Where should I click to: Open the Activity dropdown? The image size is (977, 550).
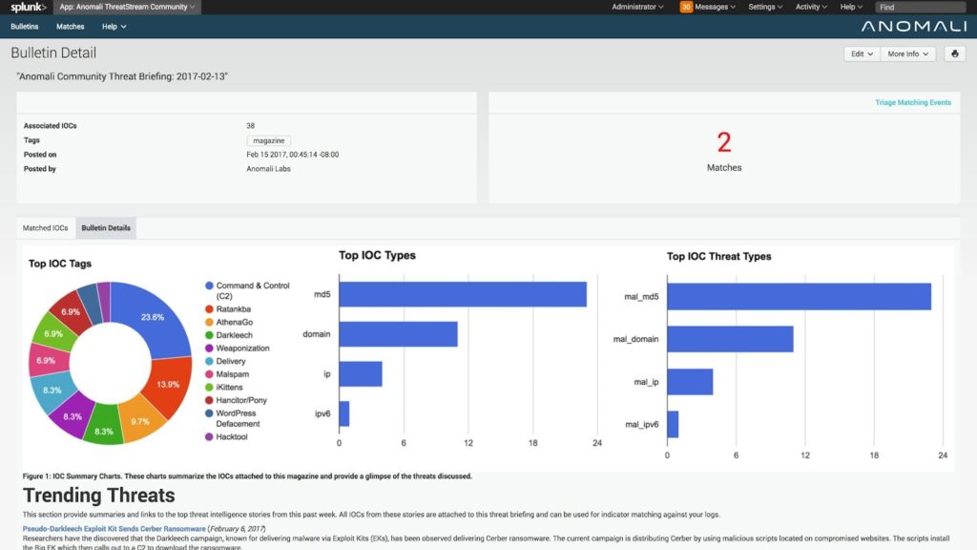(x=811, y=7)
